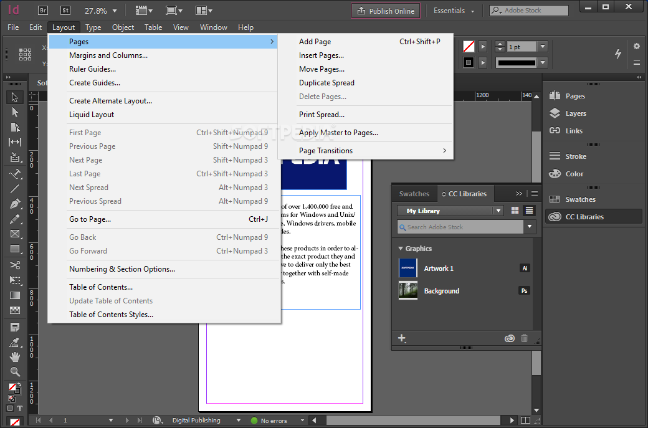Open the stroke weight 1 pt dropdown
Viewport: 648px width, 428px height.
point(543,47)
